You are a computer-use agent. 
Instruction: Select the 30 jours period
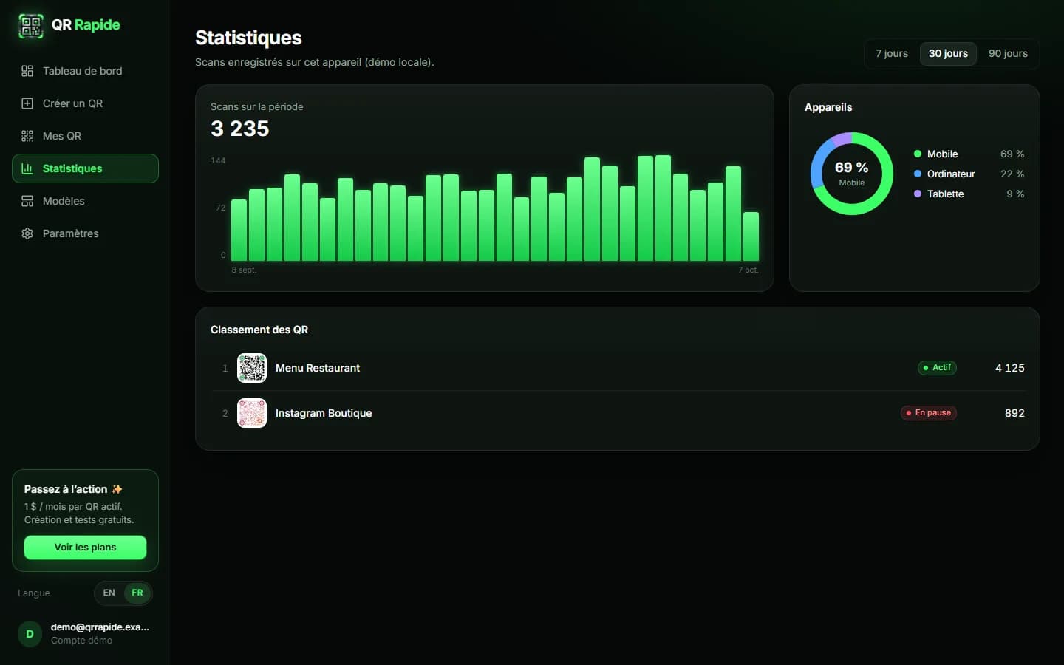(948, 53)
